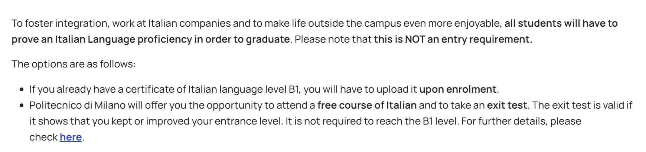Image resolution: width=646 pixels, height=152 pixels.
Task: Click 'The options are as follows:' line
Action: click(x=74, y=64)
